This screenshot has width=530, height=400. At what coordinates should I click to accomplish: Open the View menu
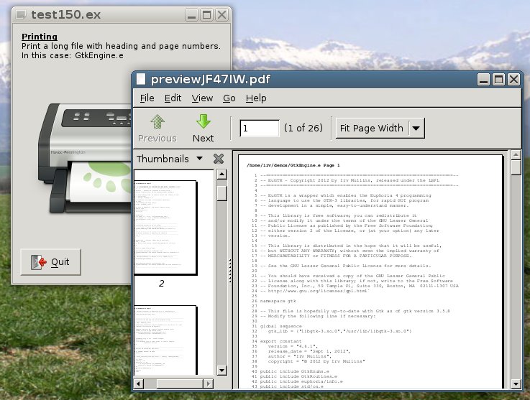[x=202, y=98]
